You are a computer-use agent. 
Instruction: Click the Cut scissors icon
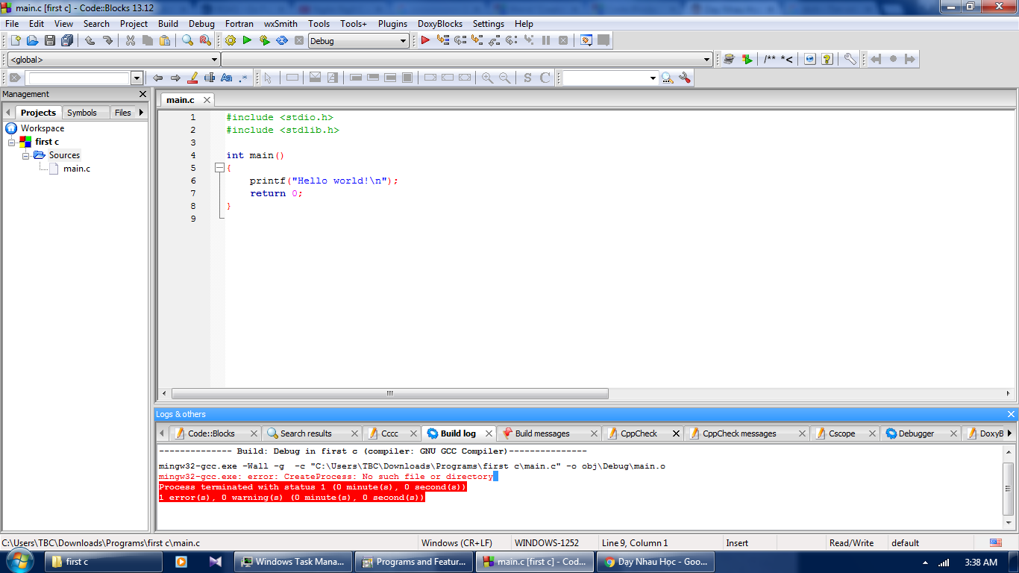[x=131, y=40]
